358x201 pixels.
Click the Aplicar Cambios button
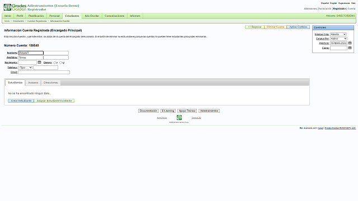click(298, 27)
